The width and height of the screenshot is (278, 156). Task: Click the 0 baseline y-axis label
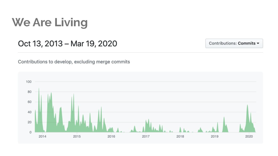point(30,132)
